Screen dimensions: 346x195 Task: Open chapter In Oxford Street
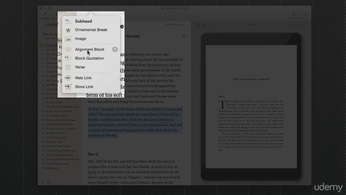56,133
